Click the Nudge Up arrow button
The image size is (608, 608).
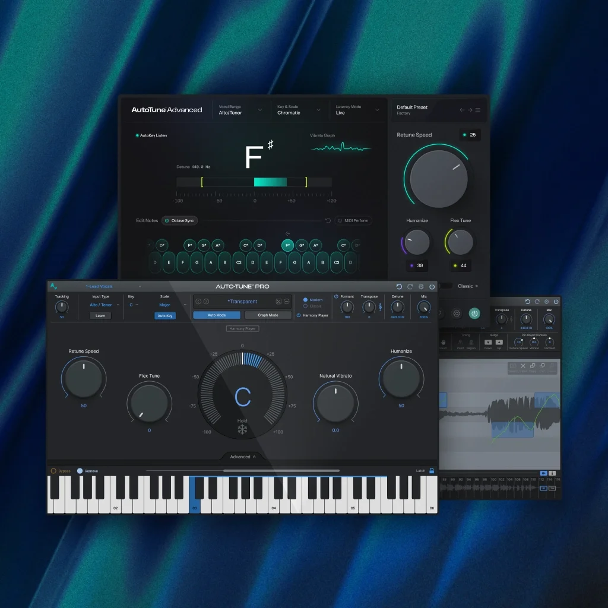pos(499,343)
